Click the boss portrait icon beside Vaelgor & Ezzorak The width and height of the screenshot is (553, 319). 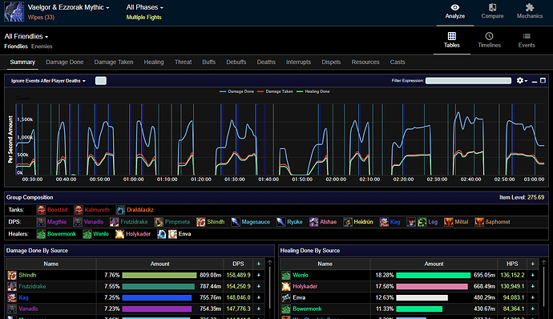[x=14, y=12]
